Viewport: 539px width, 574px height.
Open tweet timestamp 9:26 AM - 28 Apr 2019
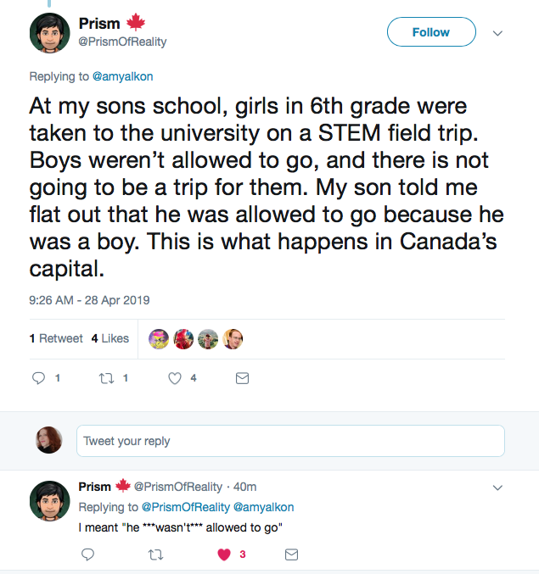(x=89, y=300)
